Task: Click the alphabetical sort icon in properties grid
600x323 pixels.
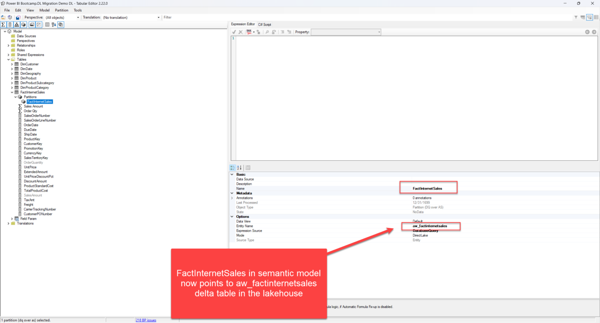Action: [x=239, y=168]
